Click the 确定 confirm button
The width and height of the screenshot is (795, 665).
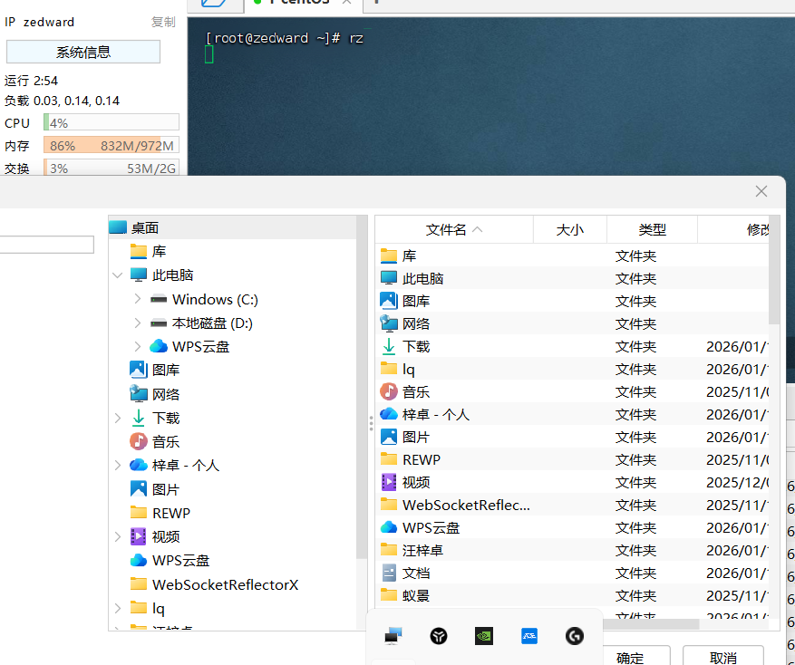[630, 658]
